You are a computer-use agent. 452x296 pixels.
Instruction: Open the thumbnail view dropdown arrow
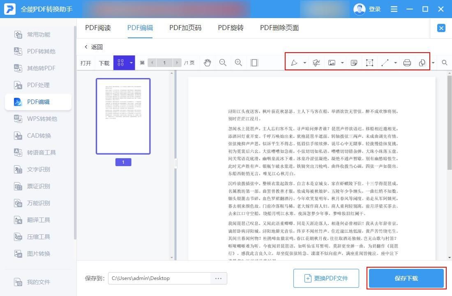[x=131, y=62]
